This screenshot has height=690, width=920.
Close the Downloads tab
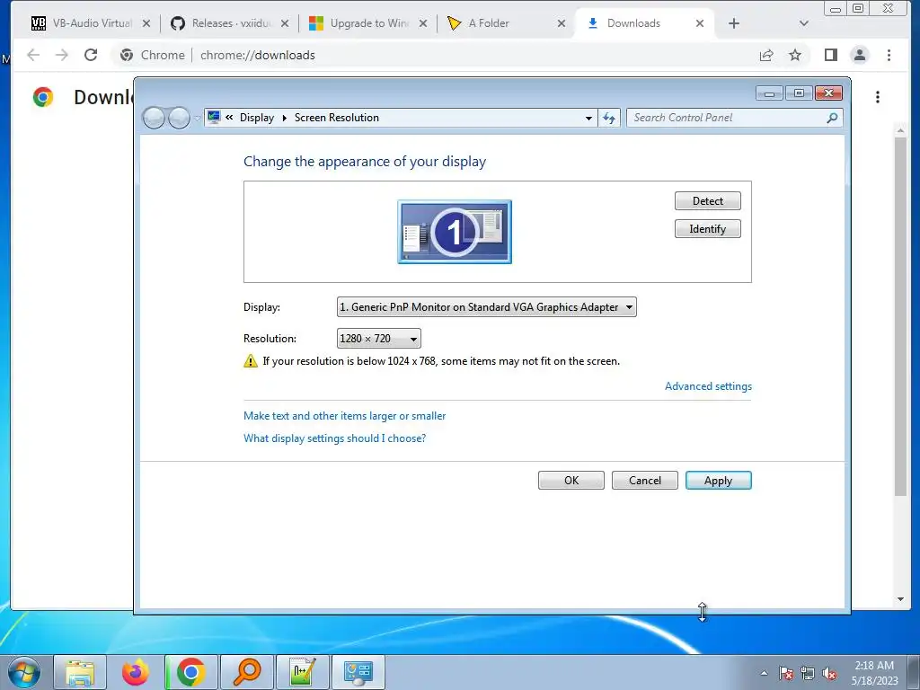coord(699,23)
